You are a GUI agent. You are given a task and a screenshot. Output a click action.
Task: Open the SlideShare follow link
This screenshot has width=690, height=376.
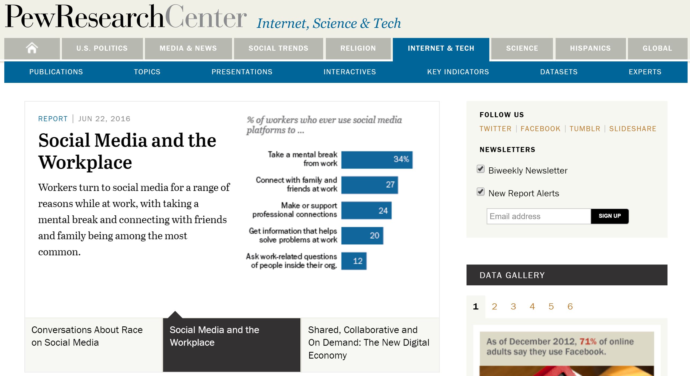point(633,129)
